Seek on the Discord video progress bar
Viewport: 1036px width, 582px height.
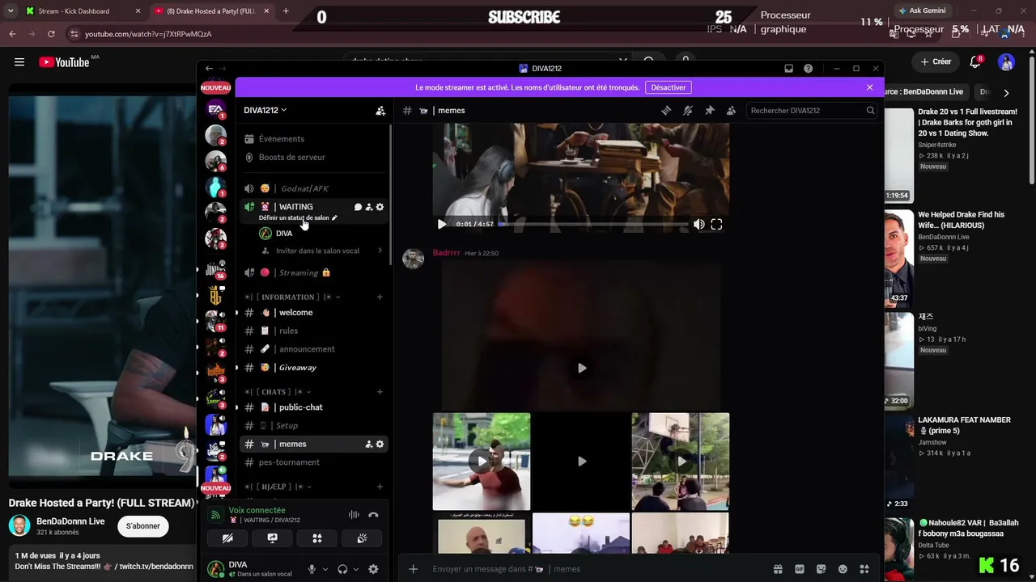(x=593, y=225)
